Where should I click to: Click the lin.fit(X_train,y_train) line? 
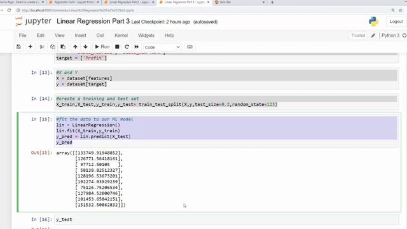pyautogui.click(x=88, y=130)
